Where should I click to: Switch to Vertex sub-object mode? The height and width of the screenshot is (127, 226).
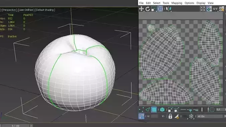pyautogui.click(x=141, y=110)
